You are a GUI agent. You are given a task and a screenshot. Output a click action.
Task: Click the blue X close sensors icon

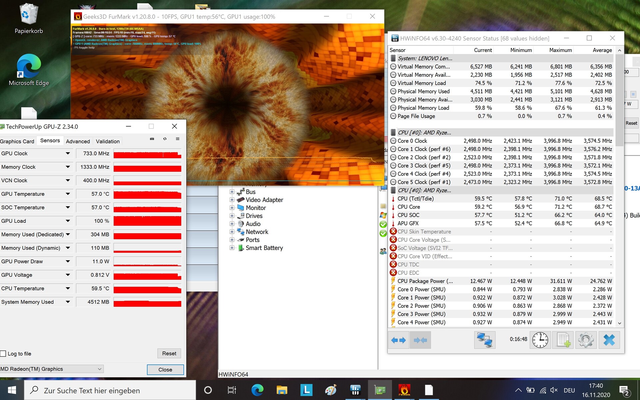pos(609,340)
